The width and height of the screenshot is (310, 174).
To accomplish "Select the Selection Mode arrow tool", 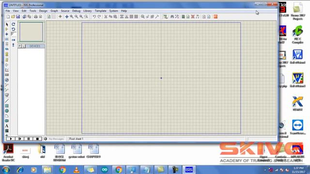I will 7,24.
